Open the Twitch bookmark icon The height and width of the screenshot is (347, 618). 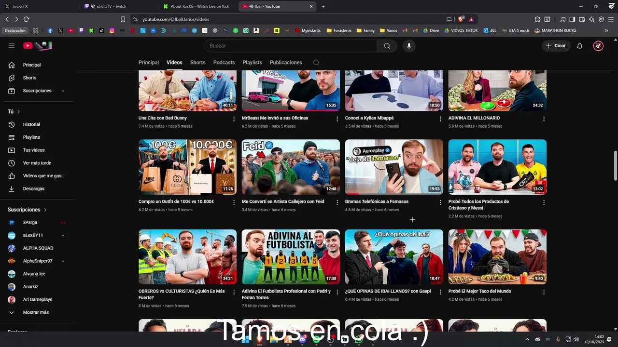click(81, 30)
